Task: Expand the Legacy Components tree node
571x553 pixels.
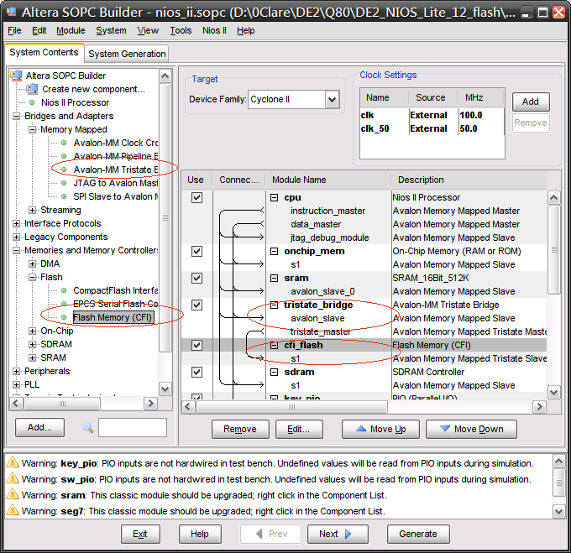Action: [16, 237]
